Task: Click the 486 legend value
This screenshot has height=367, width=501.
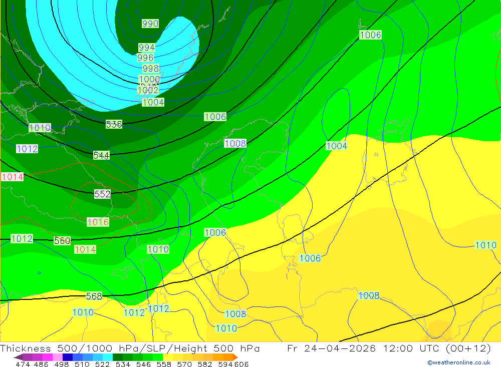Action: click(41, 364)
